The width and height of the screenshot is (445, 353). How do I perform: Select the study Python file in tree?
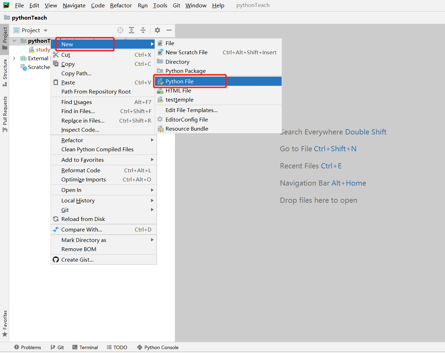coord(40,50)
